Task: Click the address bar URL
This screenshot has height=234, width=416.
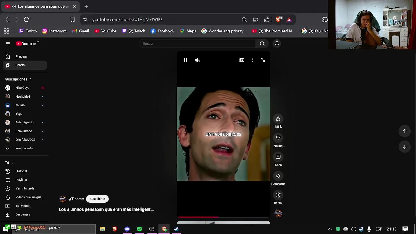Action: pyautogui.click(x=127, y=19)
